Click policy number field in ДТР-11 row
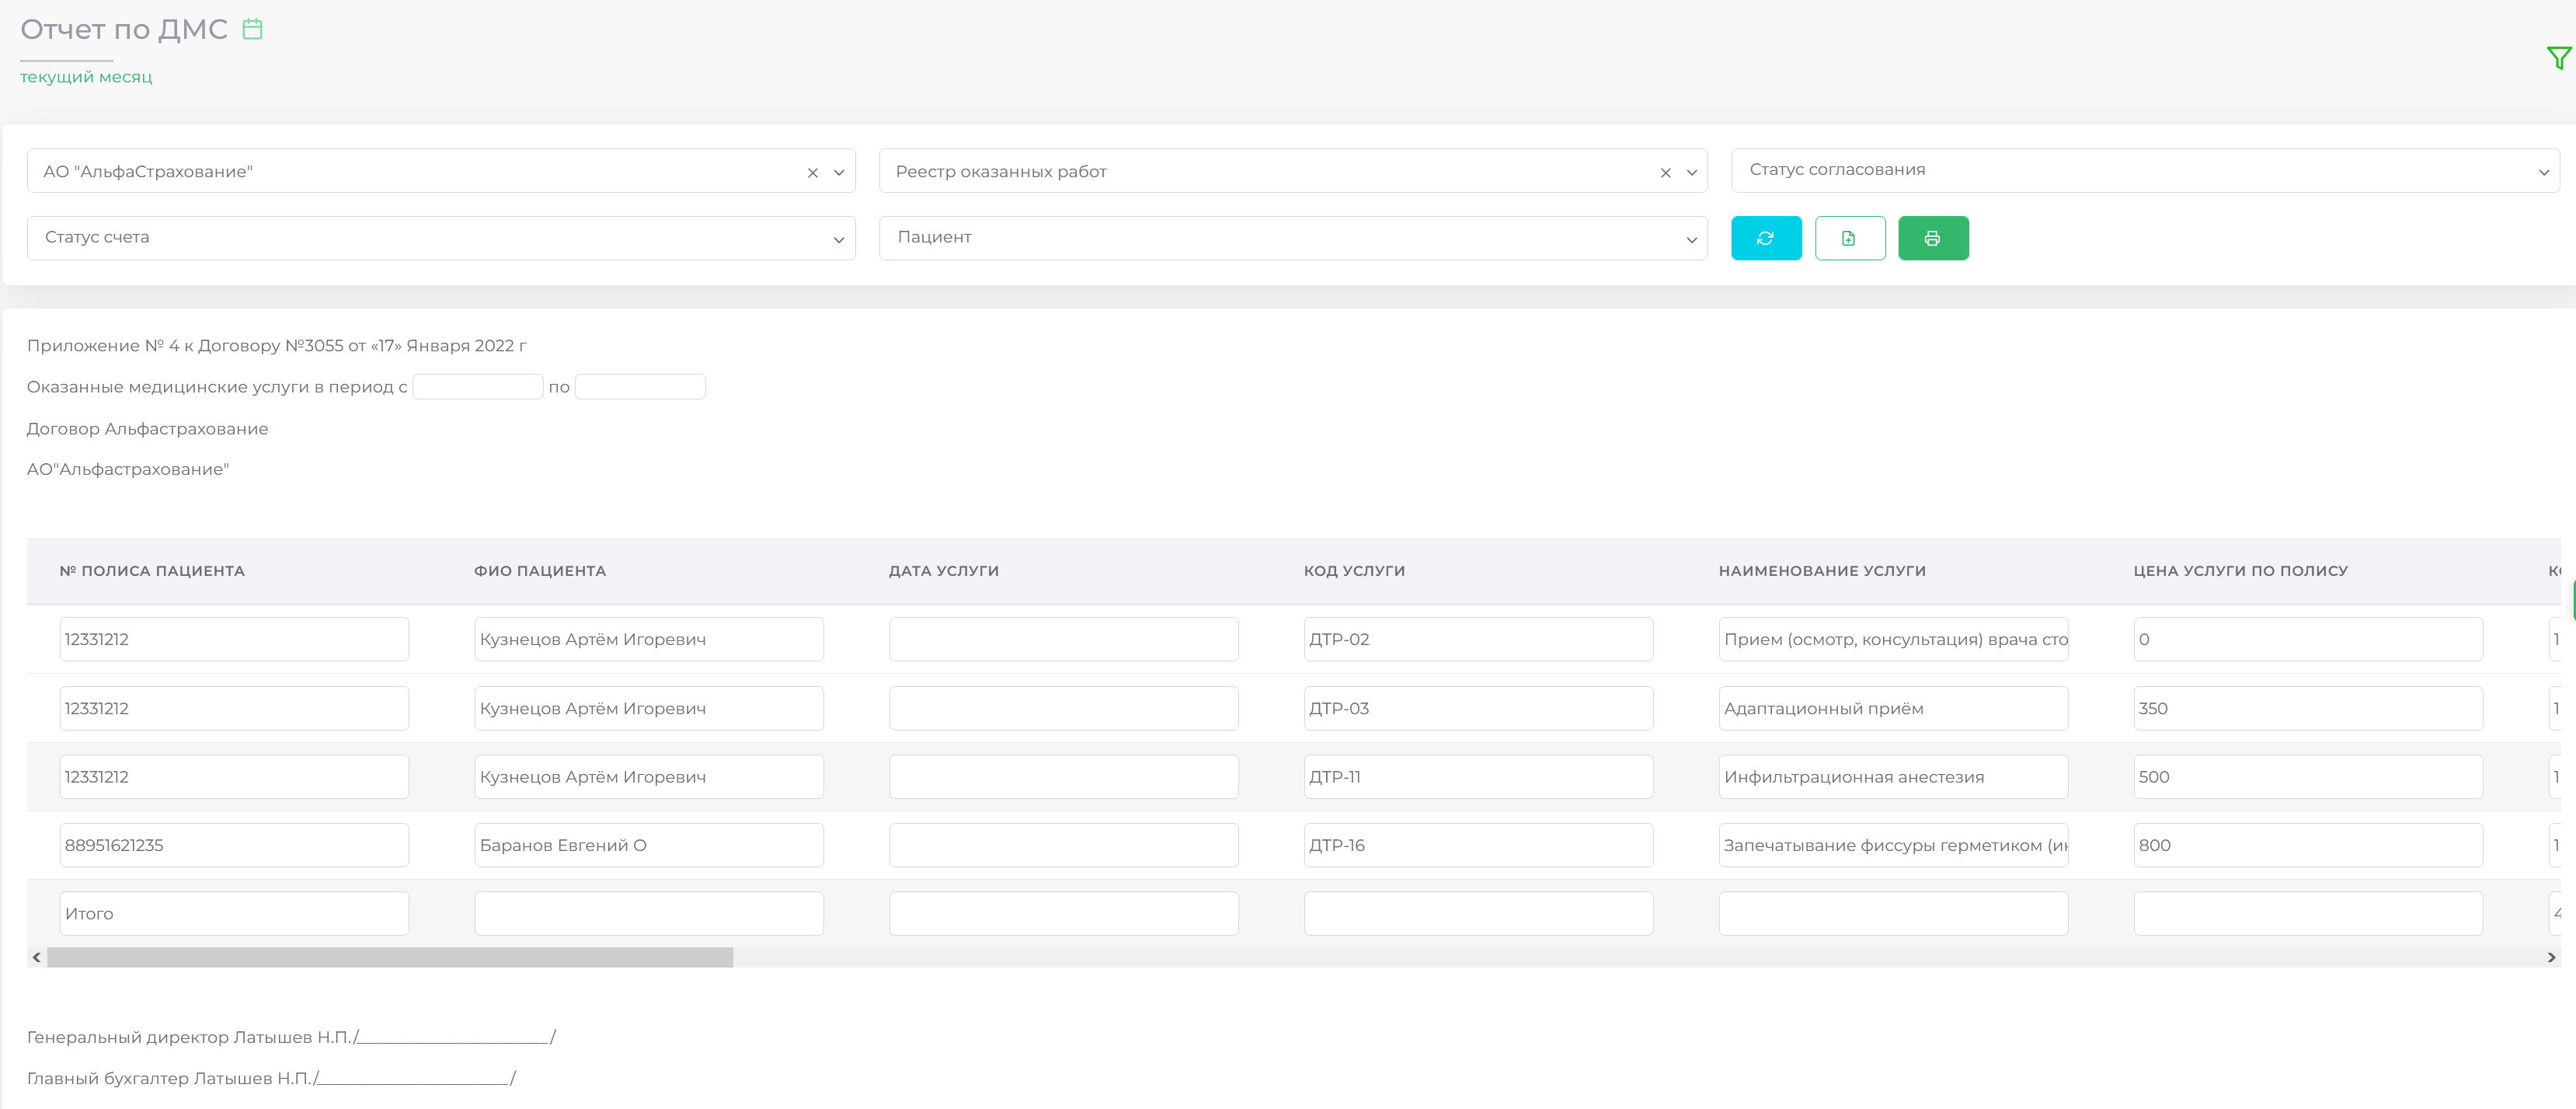 (234, 777)
